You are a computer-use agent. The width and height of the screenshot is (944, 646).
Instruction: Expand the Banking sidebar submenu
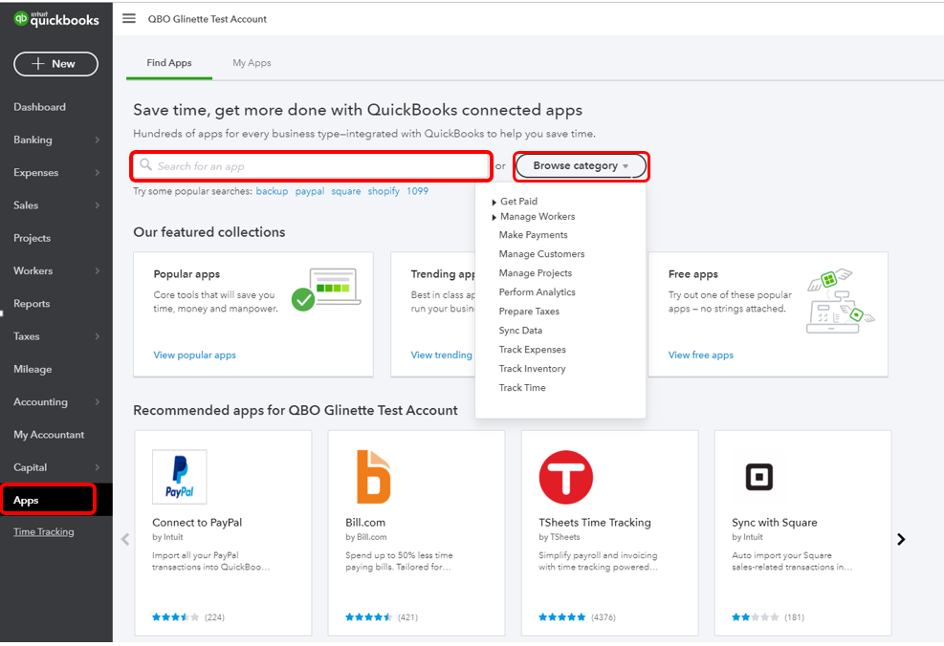(97, 140)
